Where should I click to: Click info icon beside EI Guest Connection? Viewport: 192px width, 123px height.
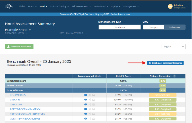click(x=174, y=76)
